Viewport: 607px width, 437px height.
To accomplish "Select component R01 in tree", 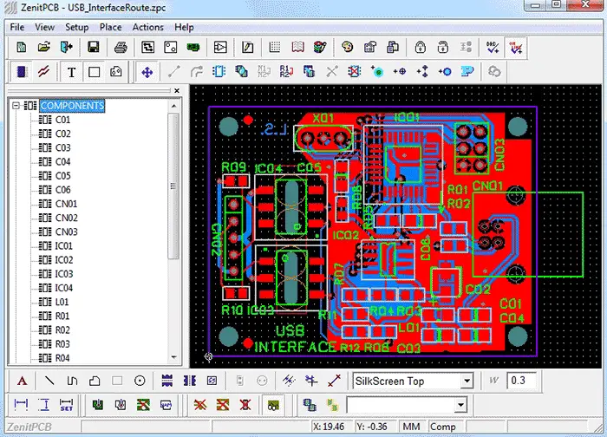I will [62, 316].
